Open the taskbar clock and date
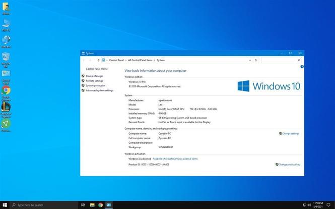The image size is (335, 209). 318,205
